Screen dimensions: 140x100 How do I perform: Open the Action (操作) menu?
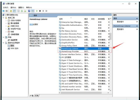point(13,8)
